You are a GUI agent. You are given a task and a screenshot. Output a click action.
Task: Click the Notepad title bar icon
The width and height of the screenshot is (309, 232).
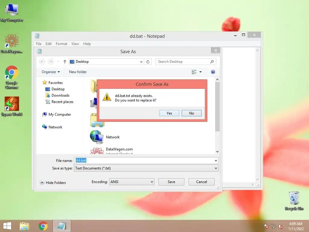(37, 36)
